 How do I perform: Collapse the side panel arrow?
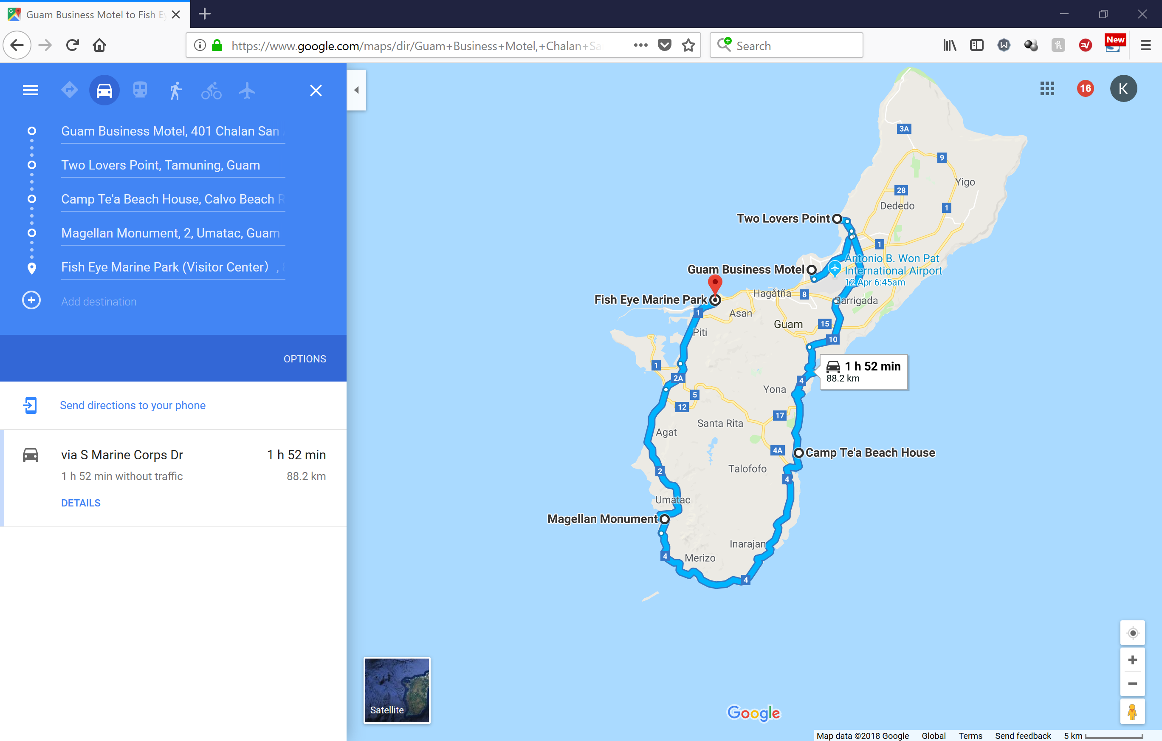click(x=356, y=90)
